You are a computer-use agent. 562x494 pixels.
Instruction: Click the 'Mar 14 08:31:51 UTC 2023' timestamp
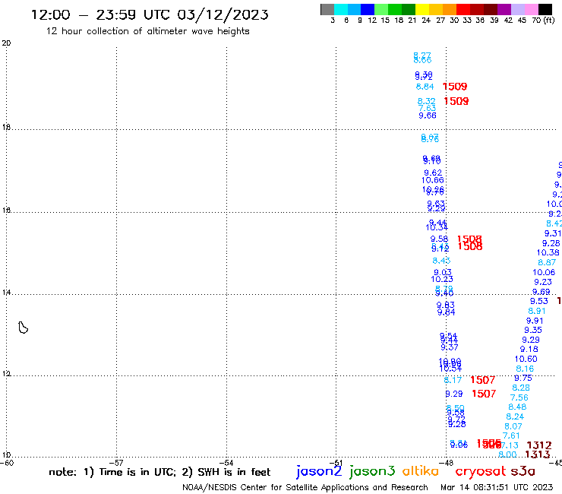click(x=497, y=487)
